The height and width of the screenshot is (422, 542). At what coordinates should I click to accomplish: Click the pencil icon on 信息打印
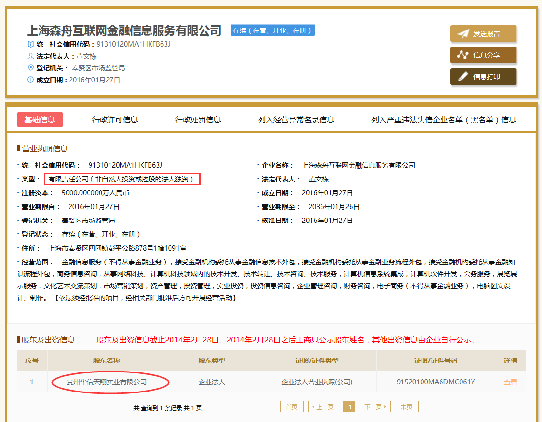coord(463,76)
